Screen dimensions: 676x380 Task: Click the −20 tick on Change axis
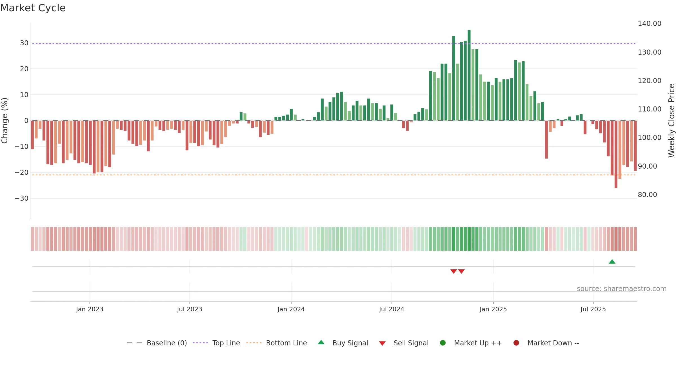[22, 173]
